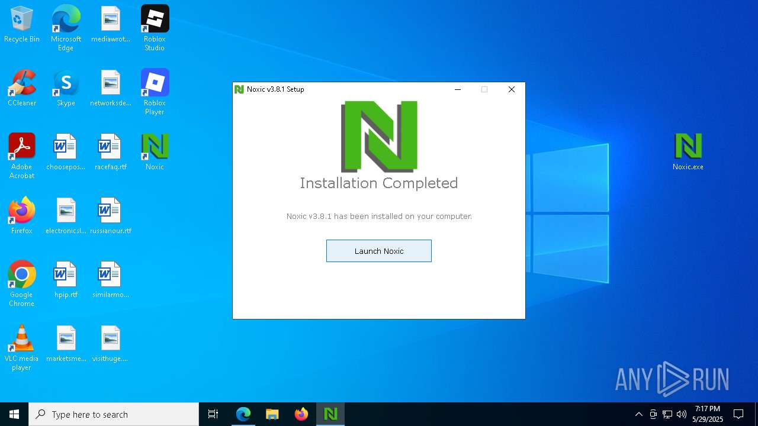Show hidden system tray icons
Image resolution: width=758 pixels, height=426 pixels.
(638, 414)
